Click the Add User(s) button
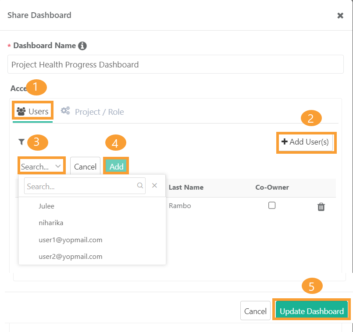Image resolution: width=353 pixels, height=332 pixels. click(x=306, y=142)
